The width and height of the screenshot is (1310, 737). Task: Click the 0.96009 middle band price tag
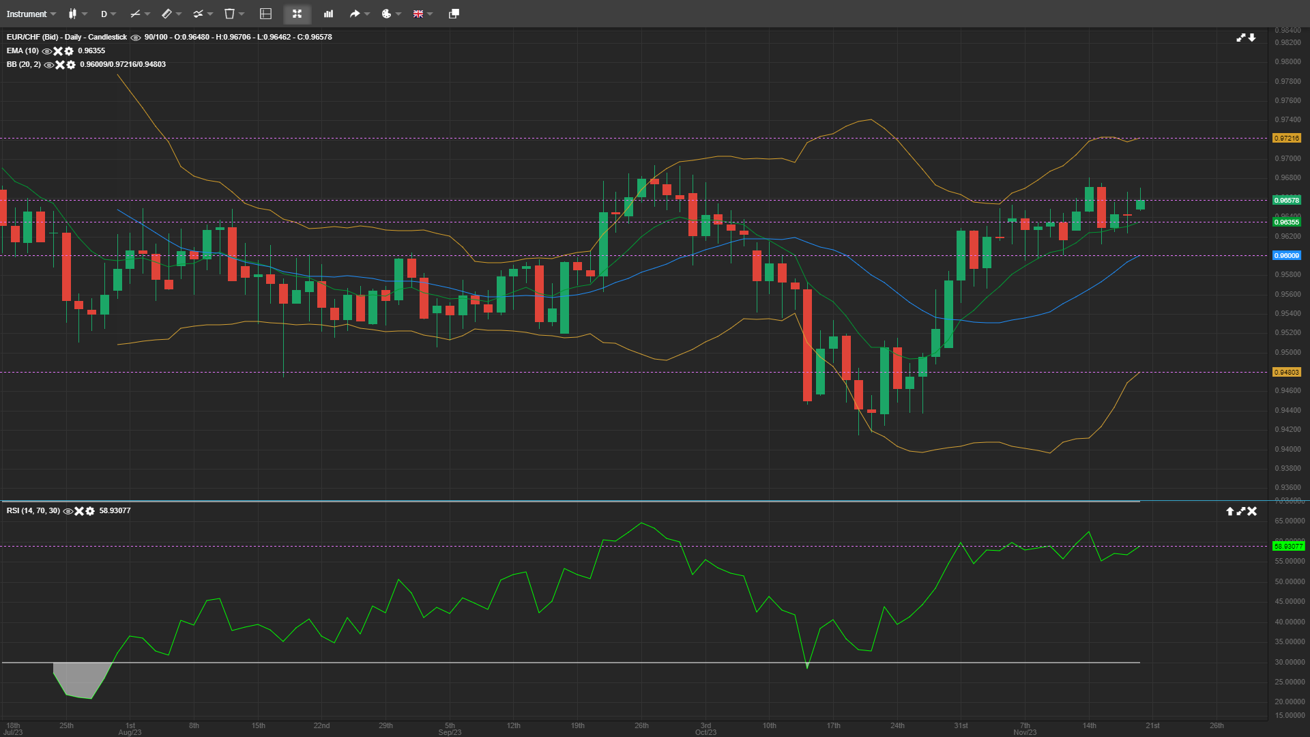[x=1287, y=256]
